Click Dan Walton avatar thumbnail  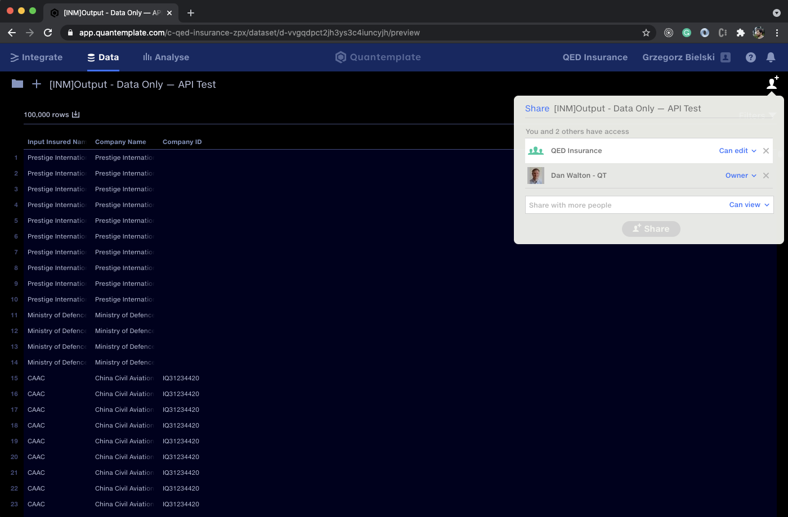click(536, 176)
